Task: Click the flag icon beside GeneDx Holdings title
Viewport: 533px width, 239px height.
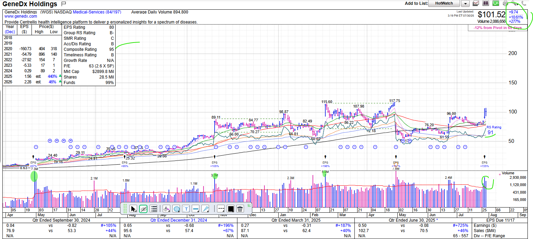Action: pyautogui.click(x=63, y=4)
